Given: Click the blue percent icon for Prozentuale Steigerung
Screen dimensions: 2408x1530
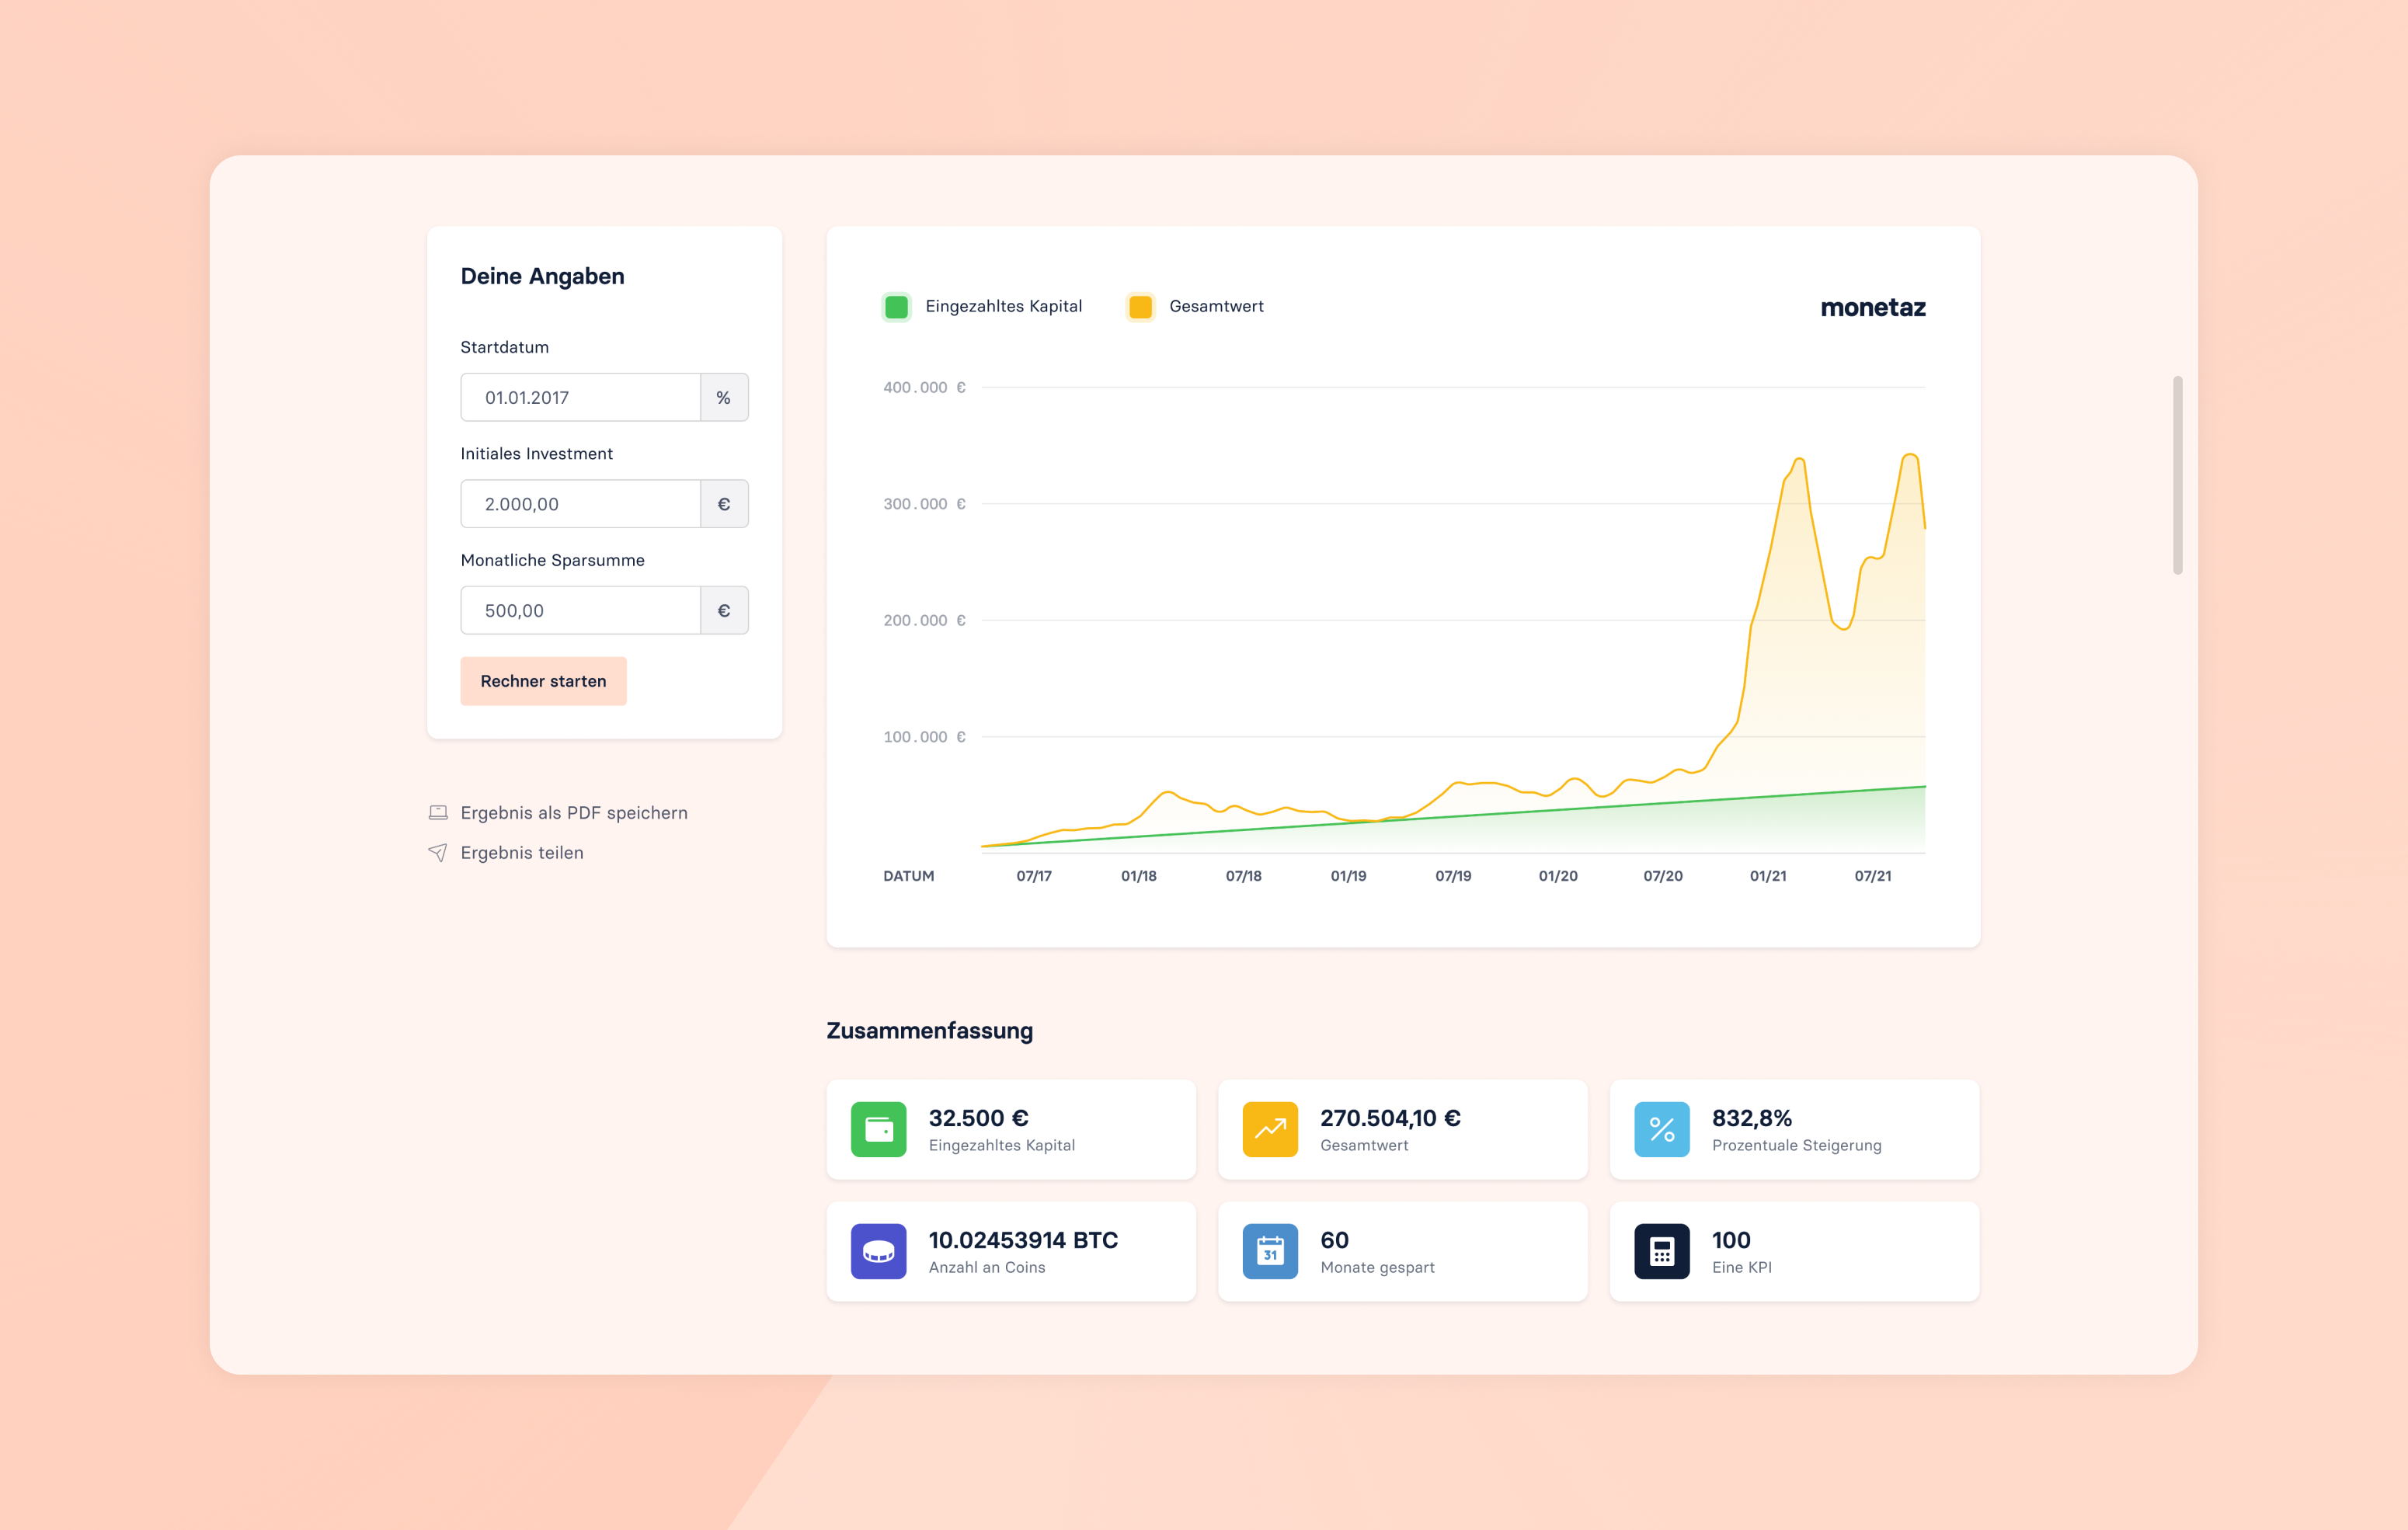Looking at the screenshot, I should pyautogui.click(x=1661, y=1129).
